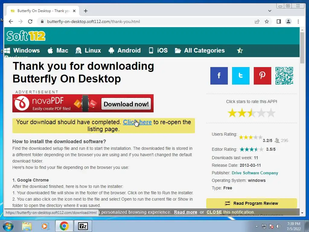Close the Butterfly On Desktop tab

coord(74,11)
